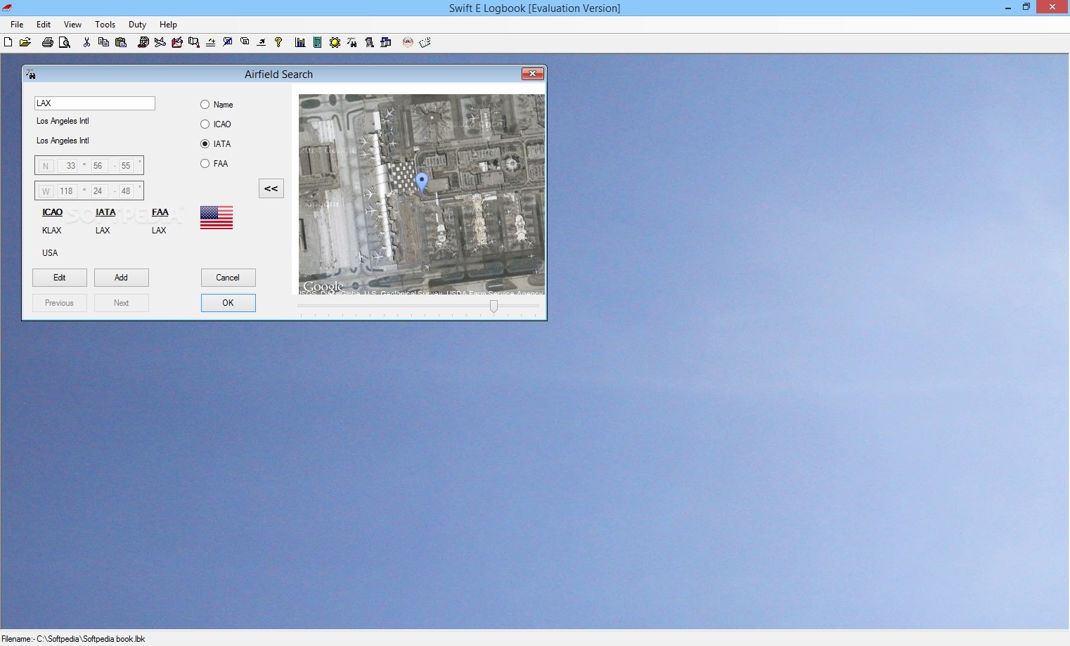Open Print Preview from the toolbar
Image resolution: width=1070 pixels, height=646 pixels.
(x=65, y=42)
